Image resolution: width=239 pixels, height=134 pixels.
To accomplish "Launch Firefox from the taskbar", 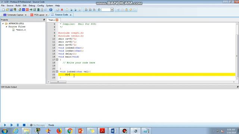I will (x=59, y=131).
